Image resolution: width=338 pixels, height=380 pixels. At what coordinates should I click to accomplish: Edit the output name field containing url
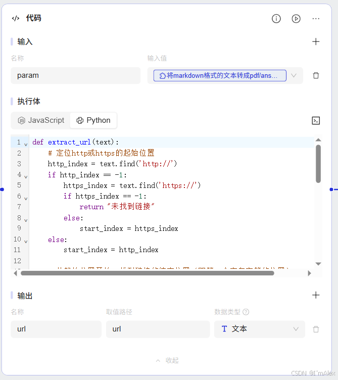point(56,329)
